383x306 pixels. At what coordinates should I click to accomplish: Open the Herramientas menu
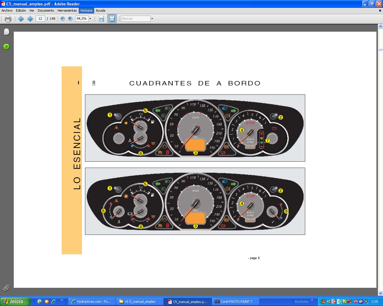point(67,10)
